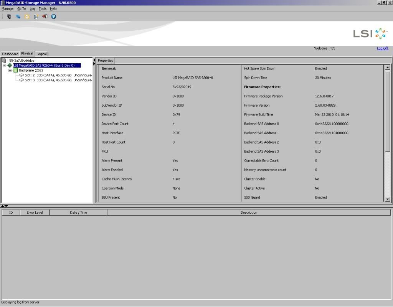Screen dimensions: 393x307
Task: Click the drive icon for Slot 2
Action: tap(21, 75)
